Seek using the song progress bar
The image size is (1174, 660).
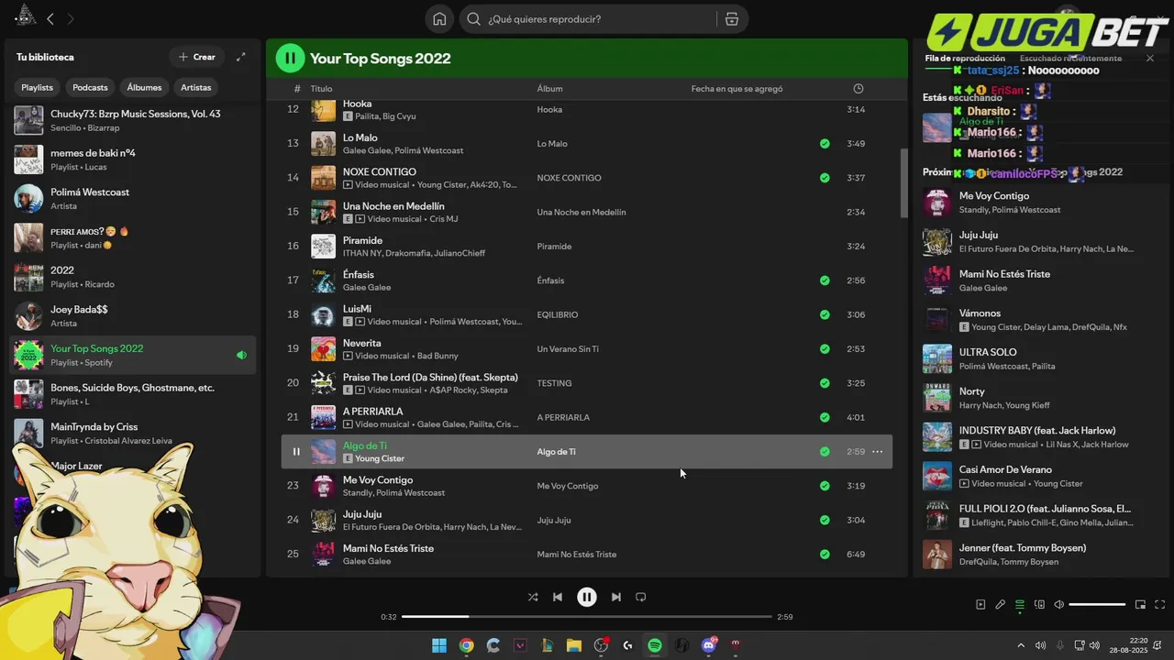pyautogui.click(x=587, y=617)
